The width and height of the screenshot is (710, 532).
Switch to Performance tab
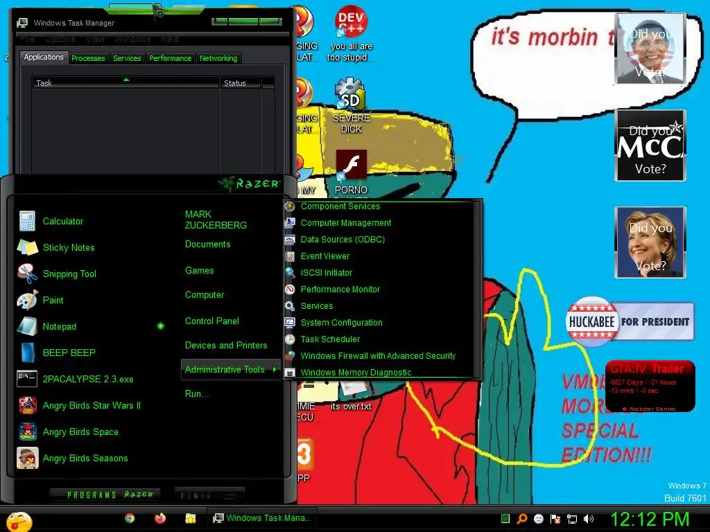(171, 58)
